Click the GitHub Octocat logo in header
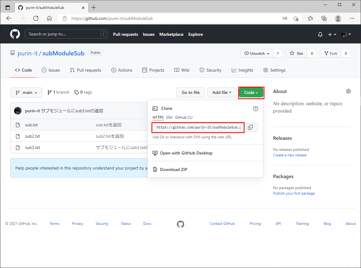The image size is (361, 268). pos(15,34)
